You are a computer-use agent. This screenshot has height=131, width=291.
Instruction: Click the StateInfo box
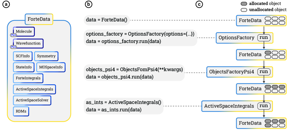click(23, 67)
